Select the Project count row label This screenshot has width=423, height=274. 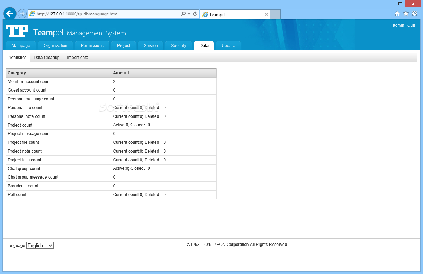click(20, 125)
